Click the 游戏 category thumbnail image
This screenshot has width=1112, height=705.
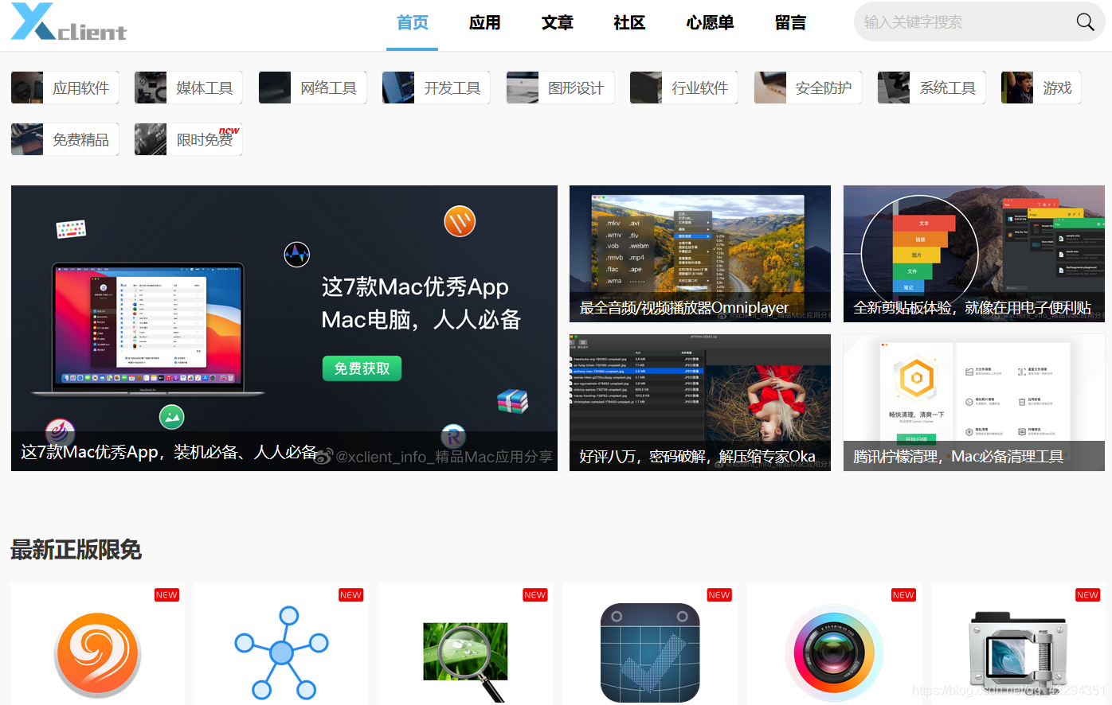click(x=1017, y=88)
